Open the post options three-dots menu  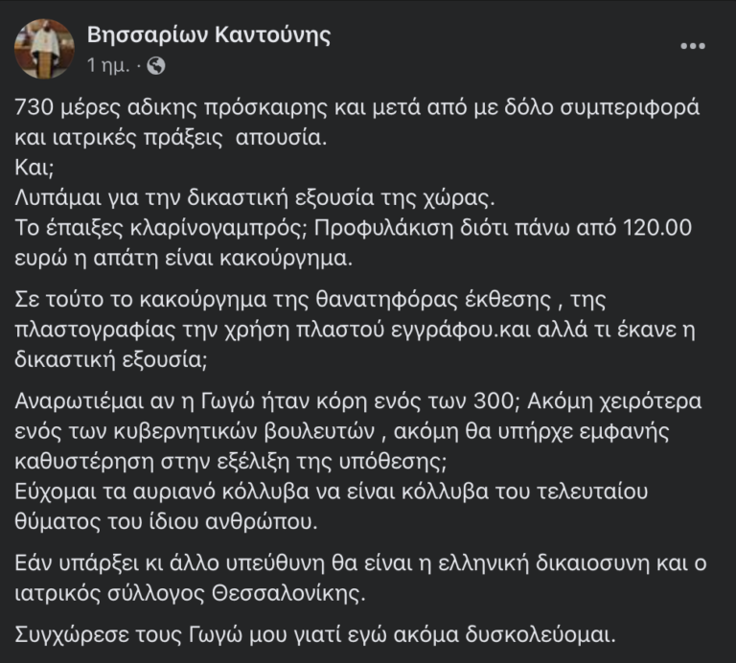(694, 46)
